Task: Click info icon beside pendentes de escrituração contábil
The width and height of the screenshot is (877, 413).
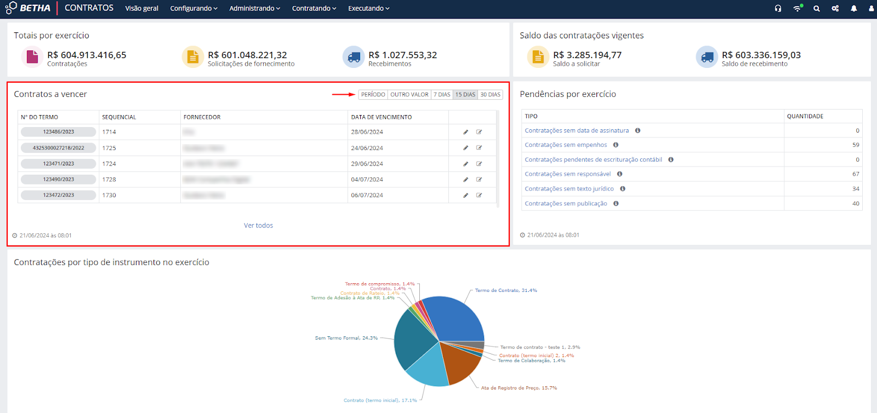Action: [x=670, y=160]
